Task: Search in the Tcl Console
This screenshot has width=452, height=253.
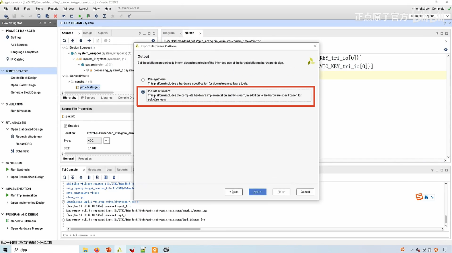Action: click(x=65, y=177)
